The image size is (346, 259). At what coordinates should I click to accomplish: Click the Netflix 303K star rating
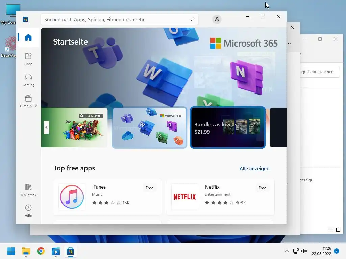225,203
